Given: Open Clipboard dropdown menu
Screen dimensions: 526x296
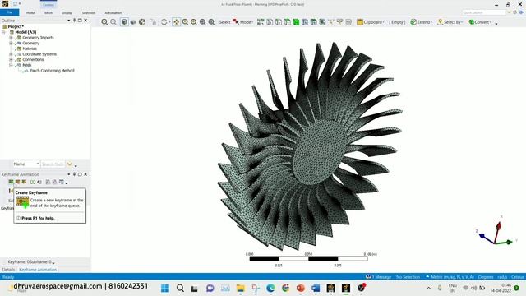Looking at the screenshot, I should 384,22.
